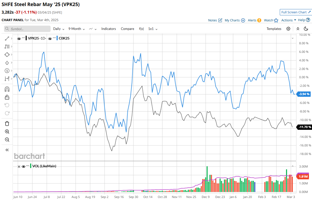Open Notes link
The width and height of the screenshot is (312, 200).
click(x=212, y=20)
